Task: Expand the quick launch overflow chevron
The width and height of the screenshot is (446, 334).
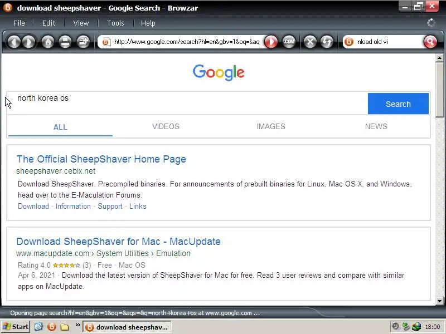Action: 77,325
